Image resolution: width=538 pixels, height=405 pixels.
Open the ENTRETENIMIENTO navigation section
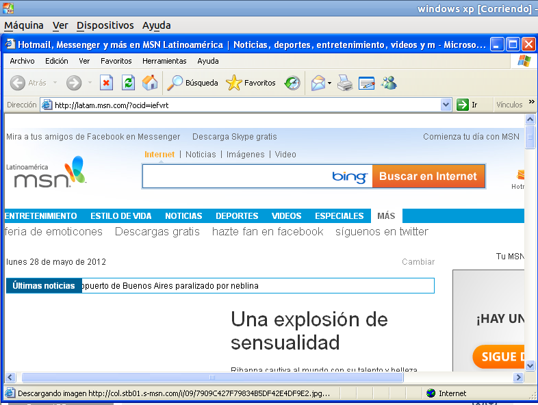click(41, 215)
